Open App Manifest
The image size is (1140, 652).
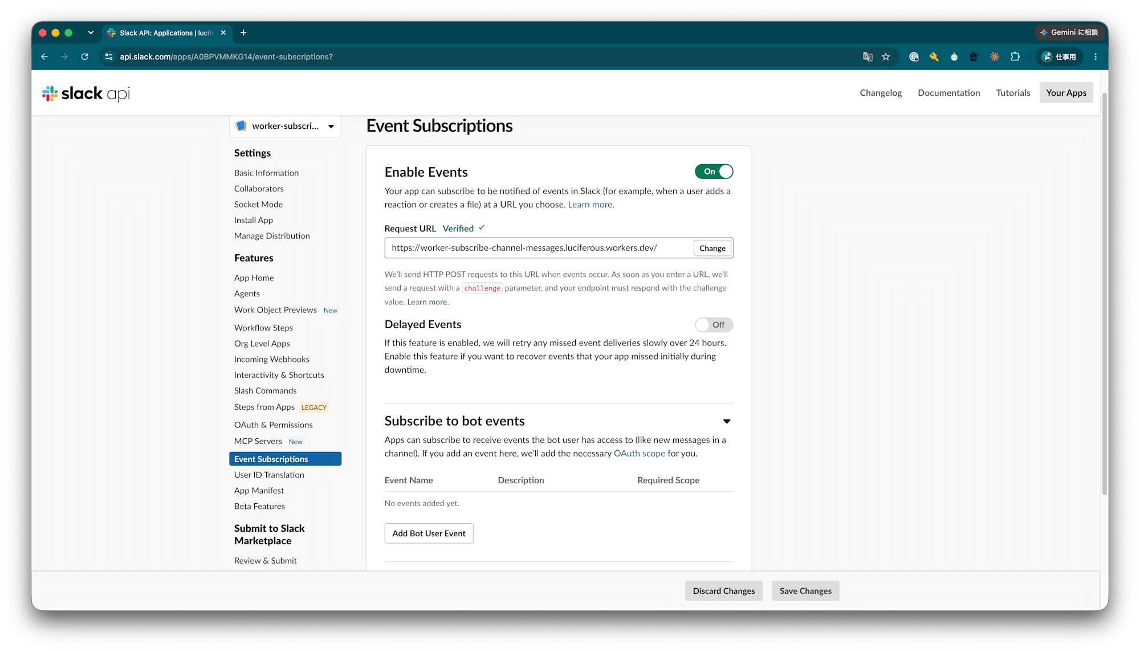259,491
